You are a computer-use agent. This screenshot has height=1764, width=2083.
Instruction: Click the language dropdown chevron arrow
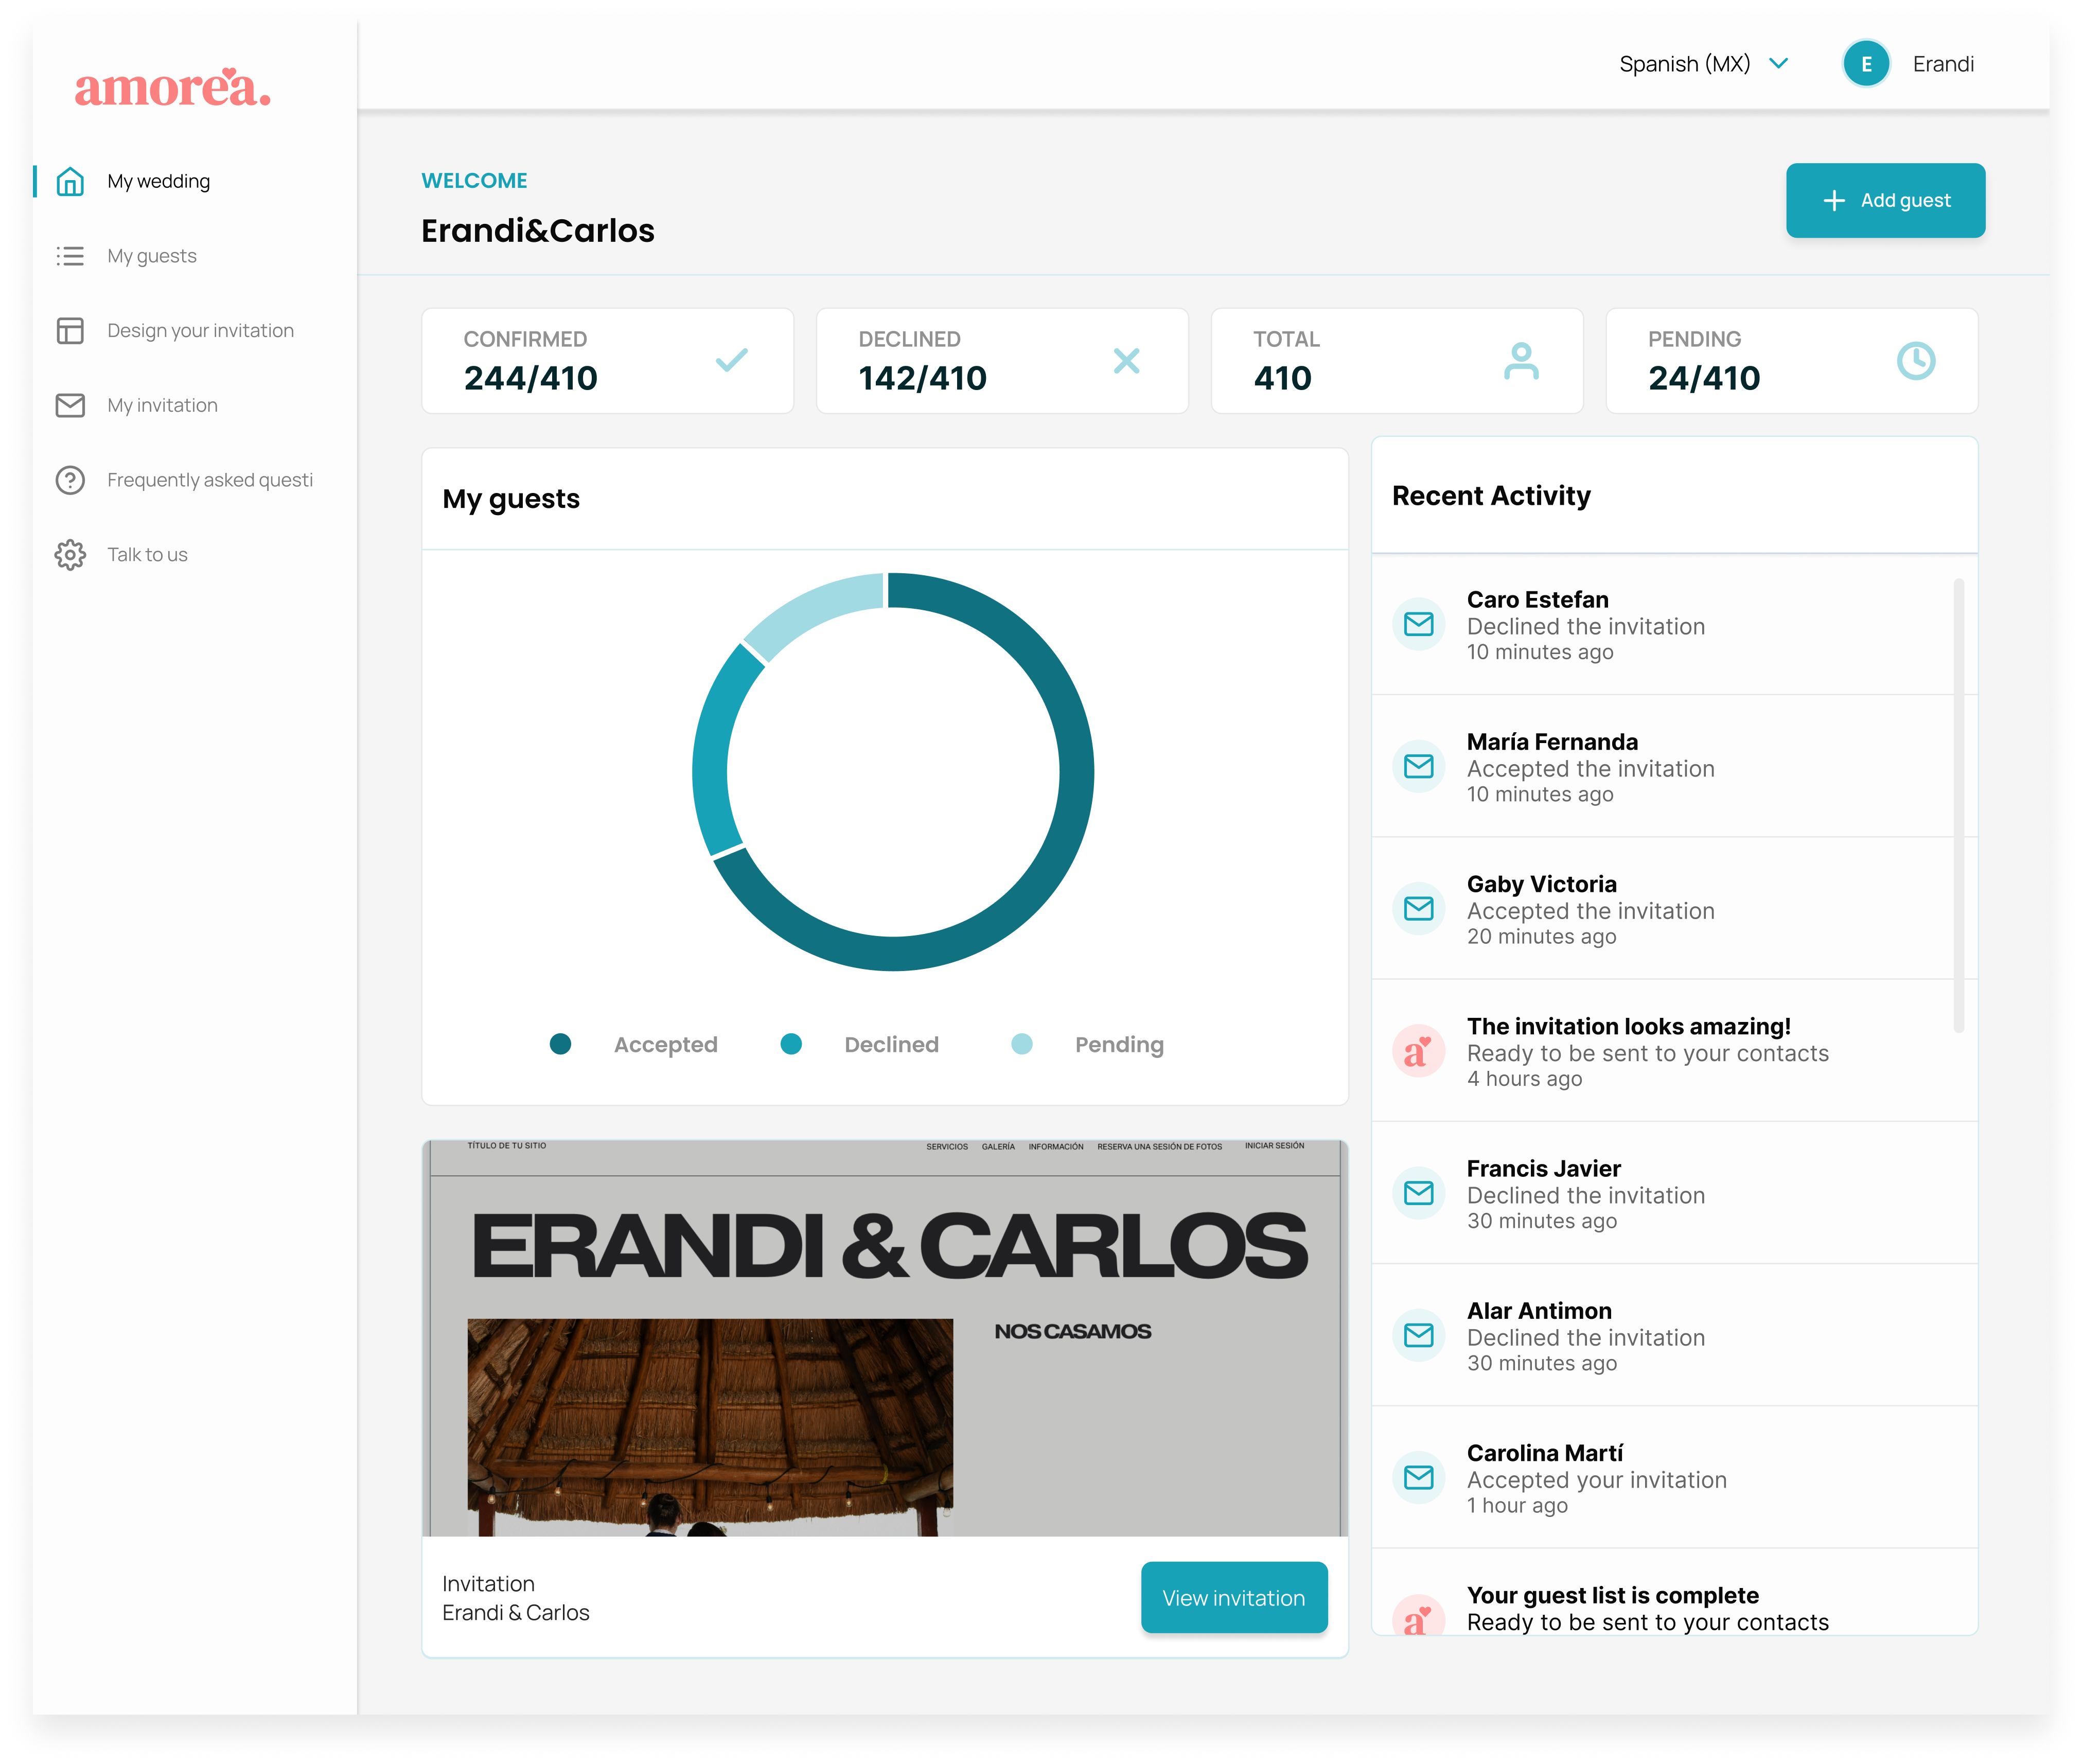click(1778, 64)
